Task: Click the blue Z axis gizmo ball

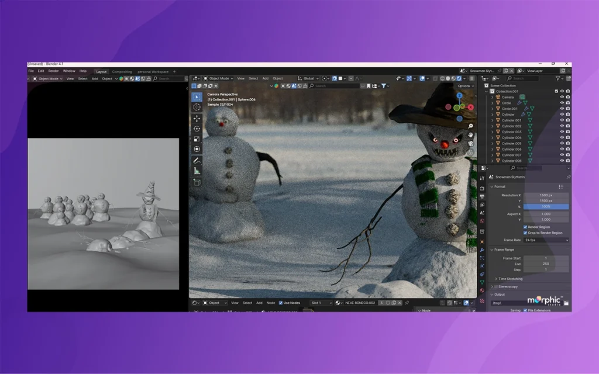Action: click(460, 95)
